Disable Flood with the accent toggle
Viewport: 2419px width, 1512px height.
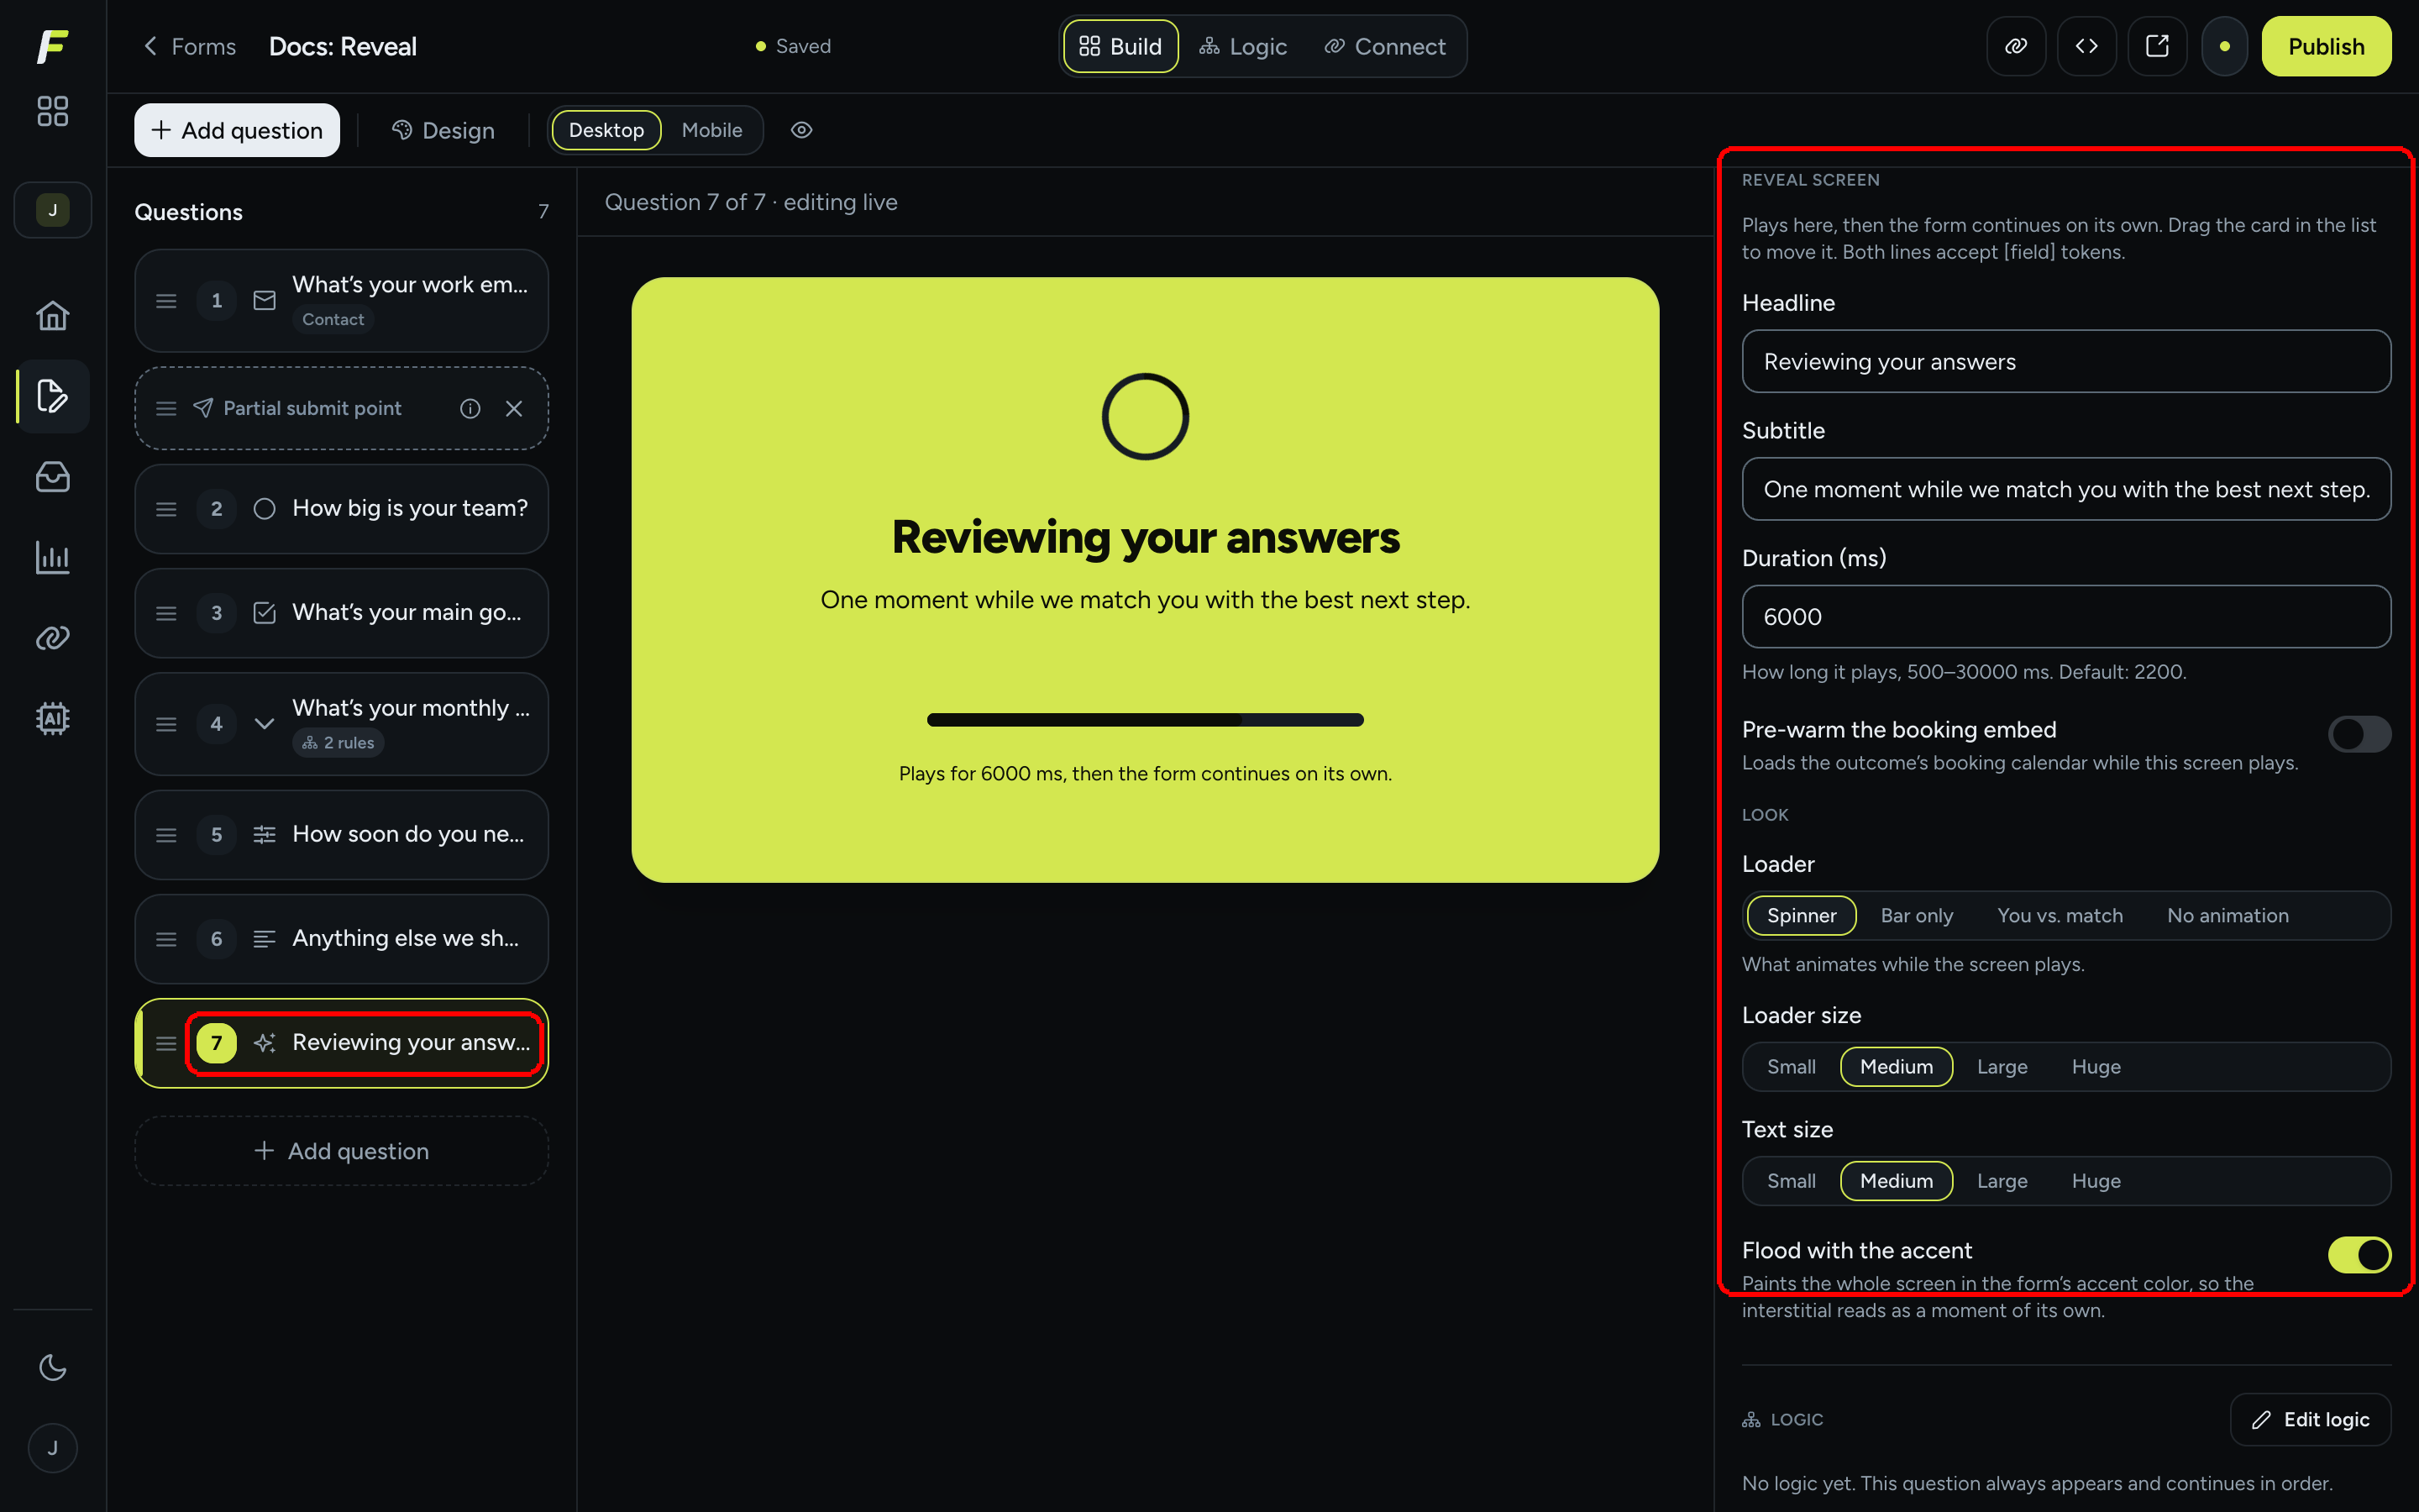point(2359,1255)
